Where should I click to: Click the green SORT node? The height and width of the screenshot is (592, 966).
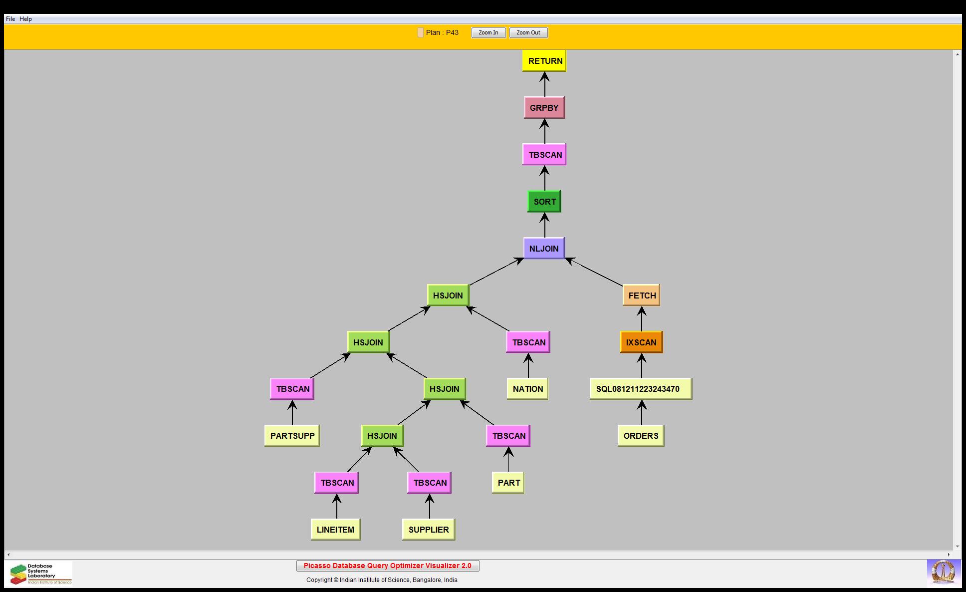(x=544, y=202)
